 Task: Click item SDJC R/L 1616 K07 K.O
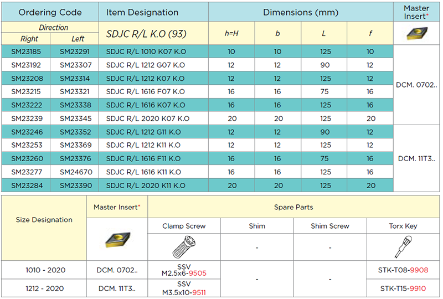[x=146, y=105]
